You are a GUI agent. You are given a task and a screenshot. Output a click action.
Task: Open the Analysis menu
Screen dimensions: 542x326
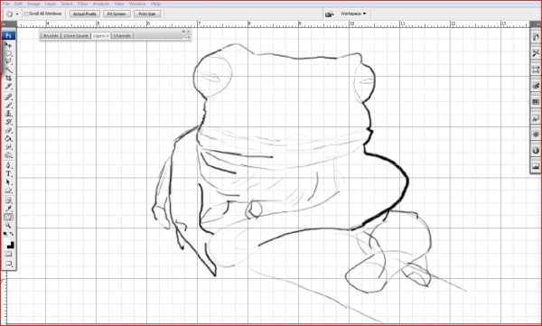coord(101,4)
